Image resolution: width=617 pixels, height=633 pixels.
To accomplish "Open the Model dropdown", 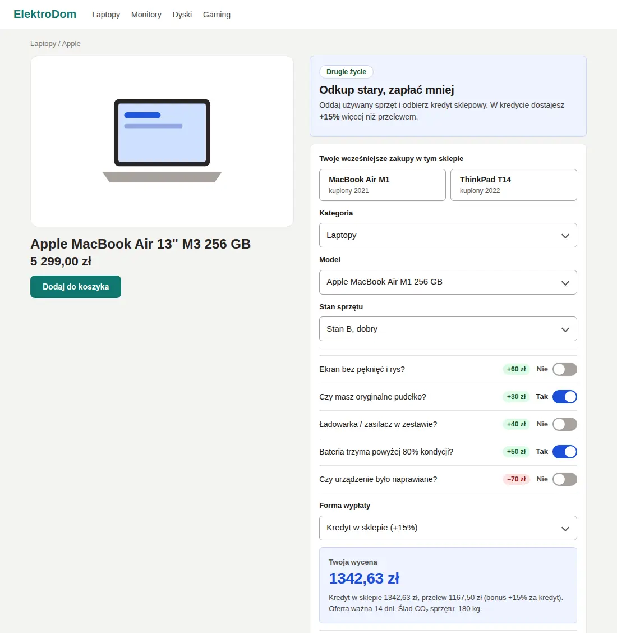I will tap(448, 282).
